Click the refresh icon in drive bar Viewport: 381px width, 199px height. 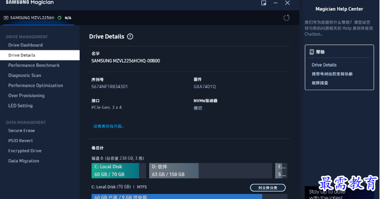tap(286, 18)
